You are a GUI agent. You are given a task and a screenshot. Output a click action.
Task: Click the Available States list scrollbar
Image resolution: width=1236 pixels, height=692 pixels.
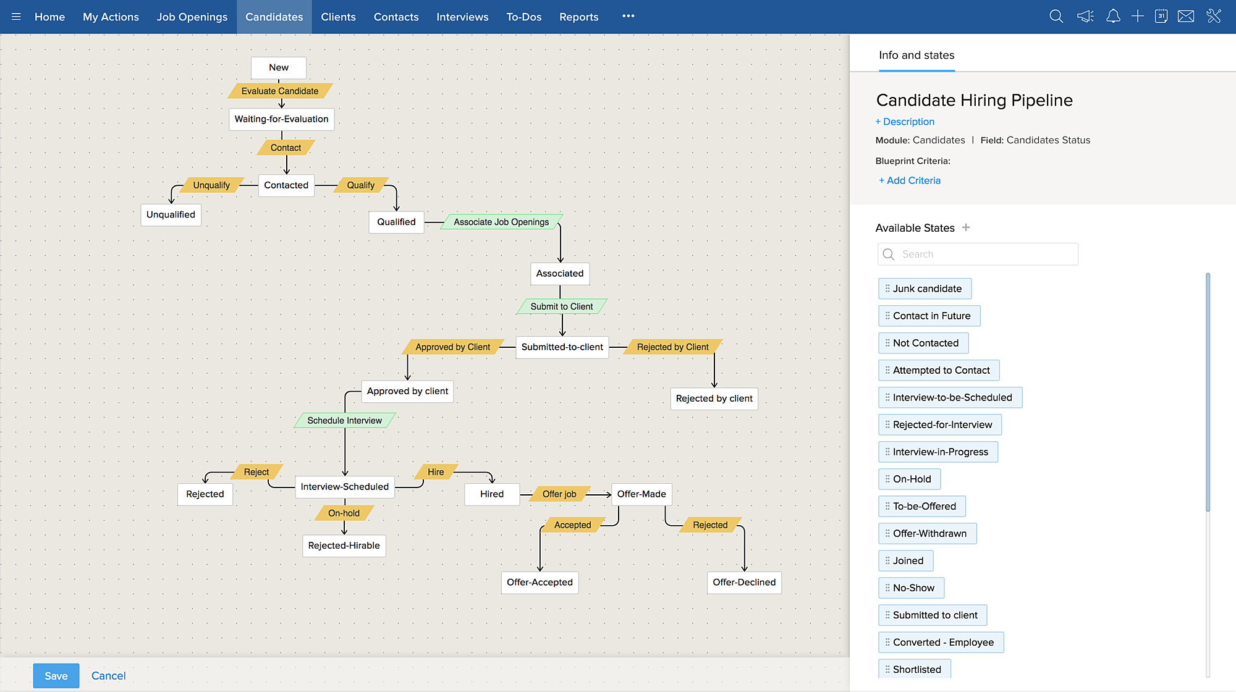point(1208,392)
